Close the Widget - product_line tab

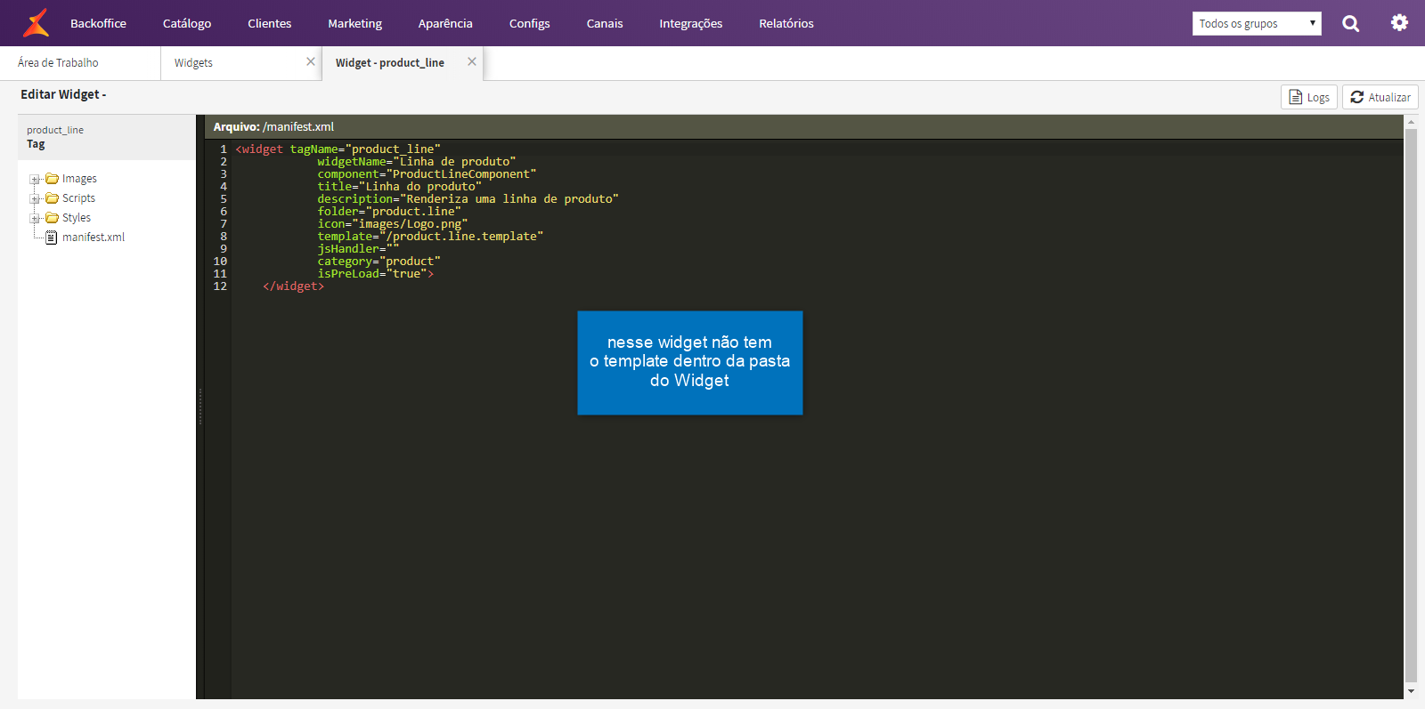coord(472,61)
